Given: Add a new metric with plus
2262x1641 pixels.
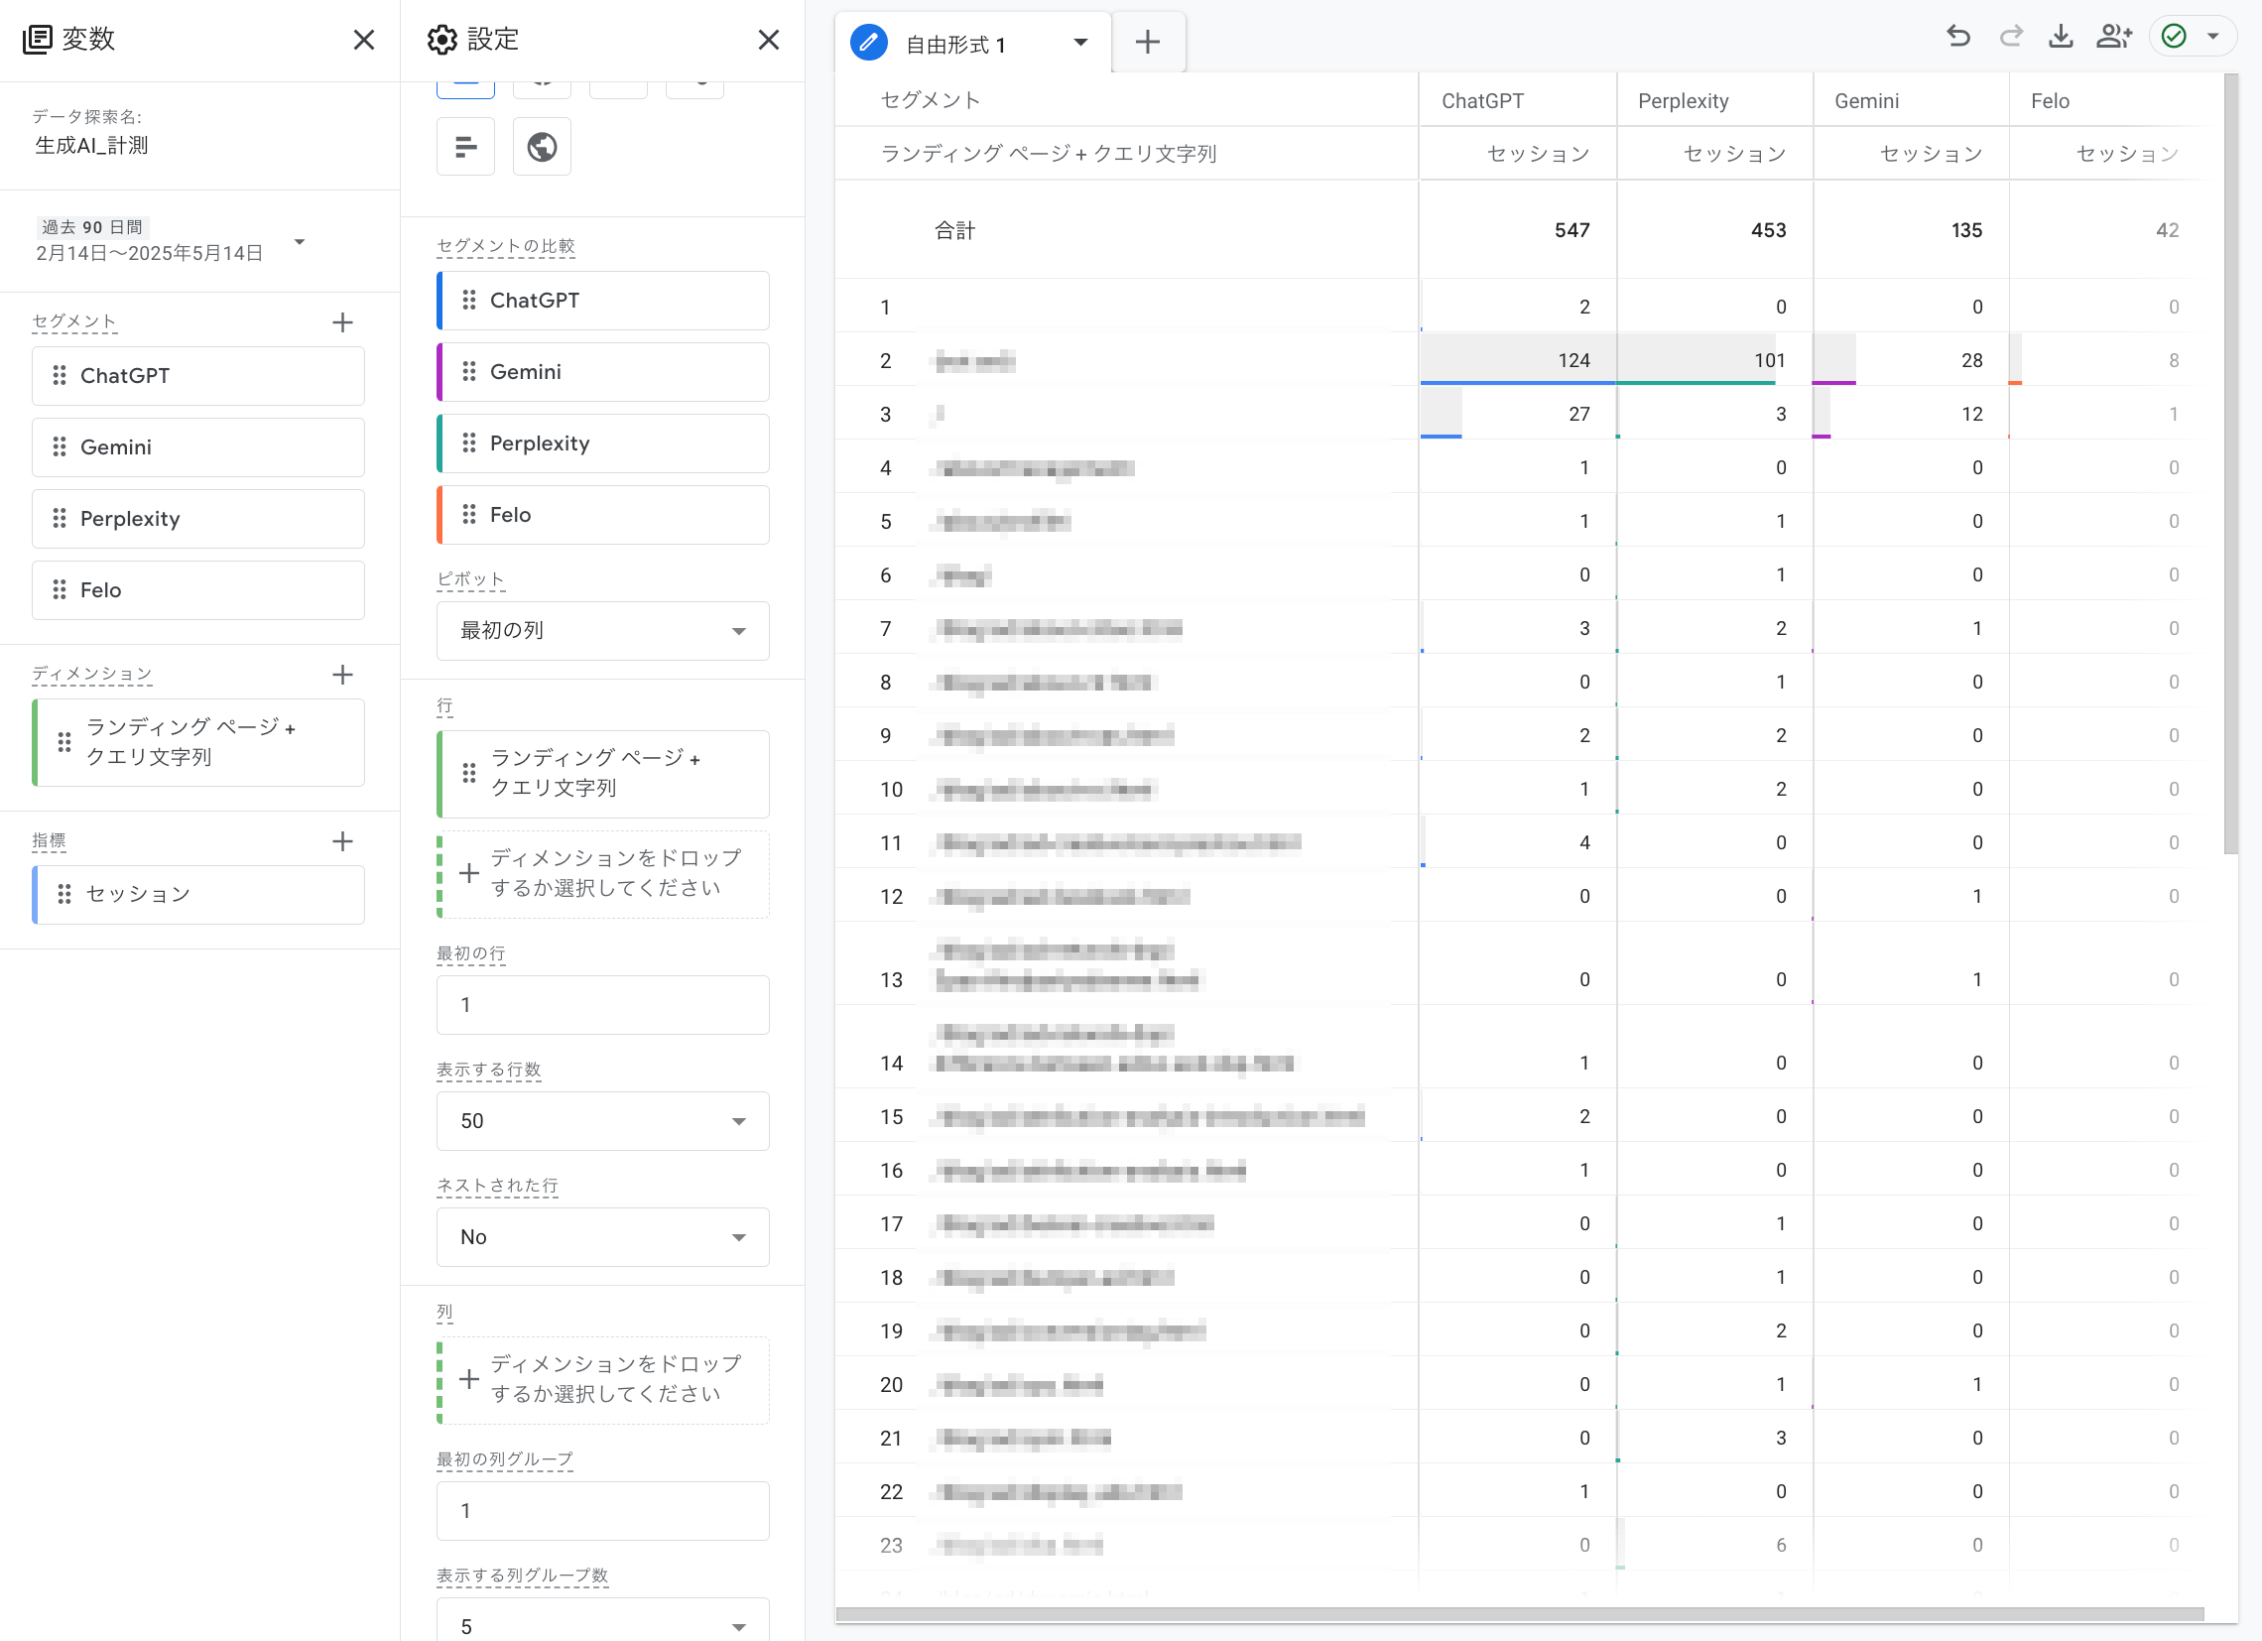Looking at the screenshot, I should tap(342, 841).
